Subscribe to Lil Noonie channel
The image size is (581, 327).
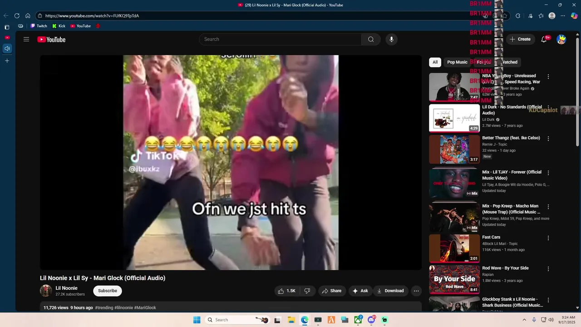pos(108,291)
